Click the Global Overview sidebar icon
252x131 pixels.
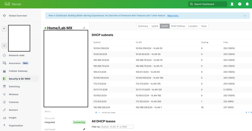4,16
